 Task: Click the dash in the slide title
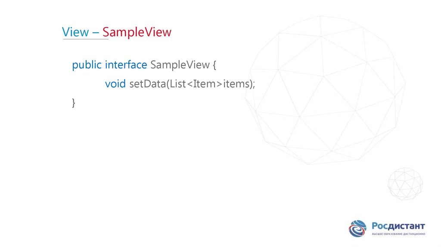pyautogui.click(x=96, y=33)
